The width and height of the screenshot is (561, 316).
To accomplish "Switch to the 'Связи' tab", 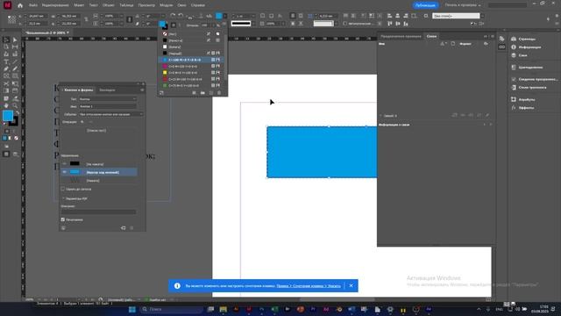I will 431,36.
